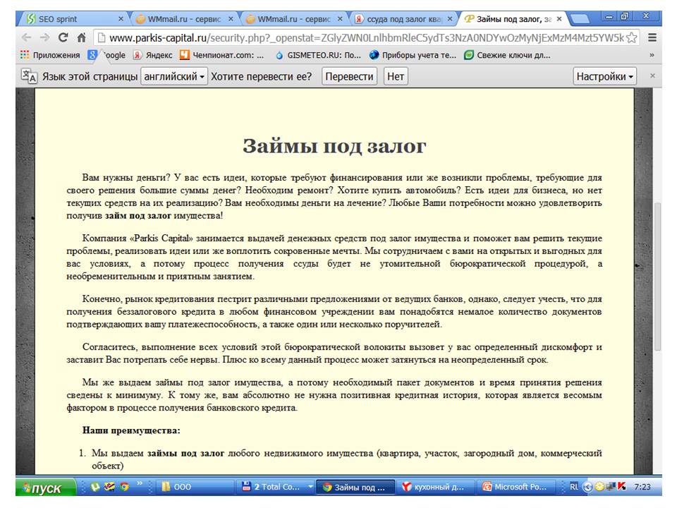The width and height of the screenshot is (677, 508).
Task: Open the Чемпионат.com bookmark
Action: pos(222,55)
